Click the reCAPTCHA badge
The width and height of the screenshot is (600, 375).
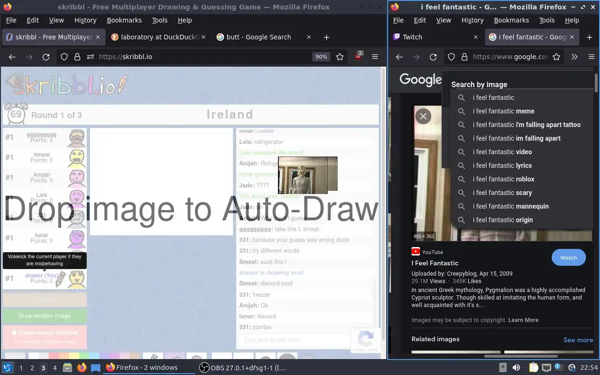click(366, 340)
